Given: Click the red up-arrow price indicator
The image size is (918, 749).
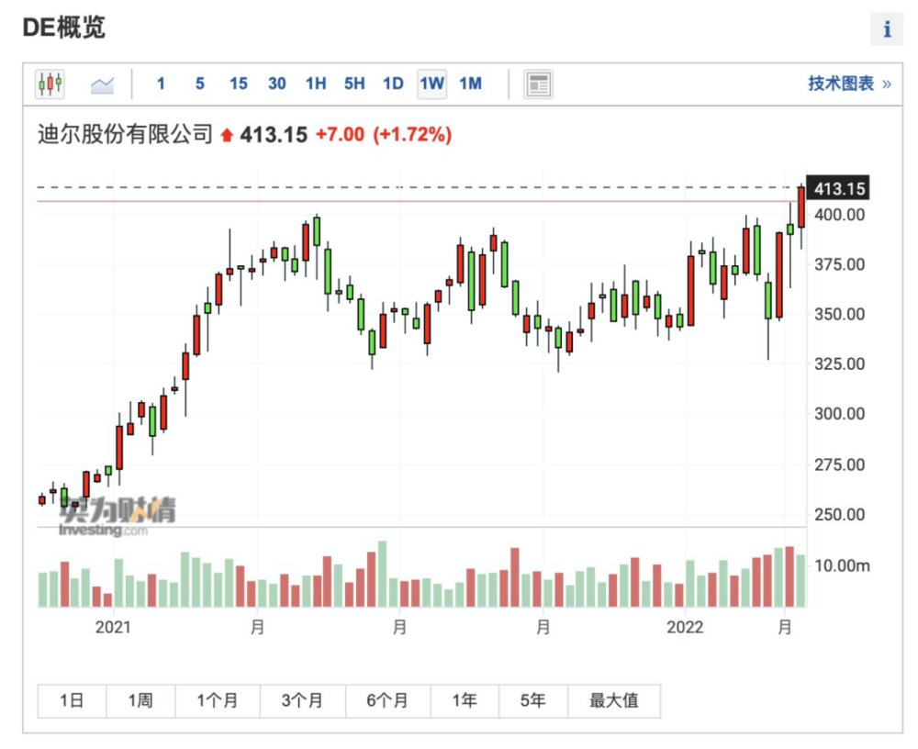Looking at the screenshot, I should tap(227, 136).
